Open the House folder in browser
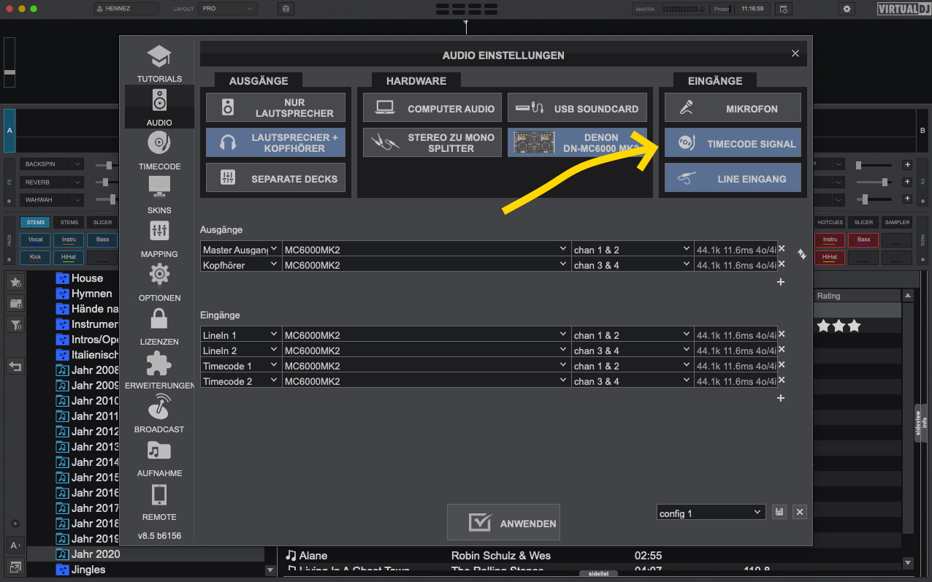The height and width of the screenshot is (582, 932). coord(86,278)
